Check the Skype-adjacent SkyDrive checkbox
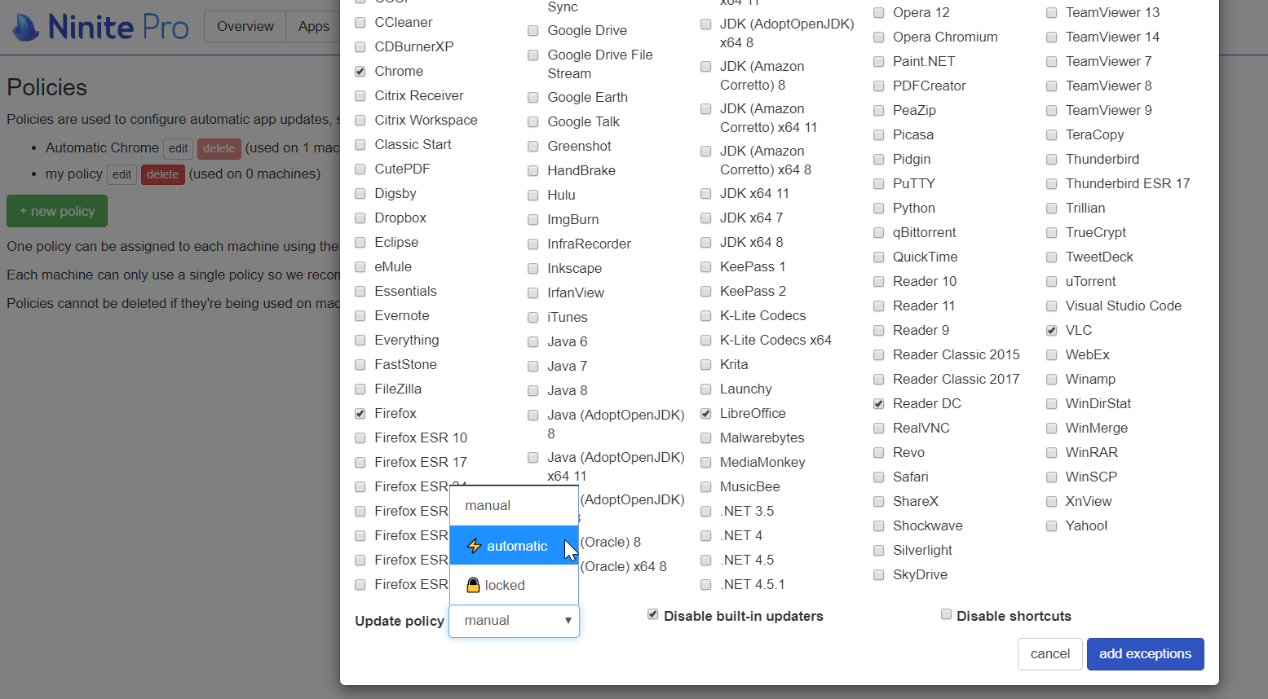The image size is (1268, 699). pos(878,575)
